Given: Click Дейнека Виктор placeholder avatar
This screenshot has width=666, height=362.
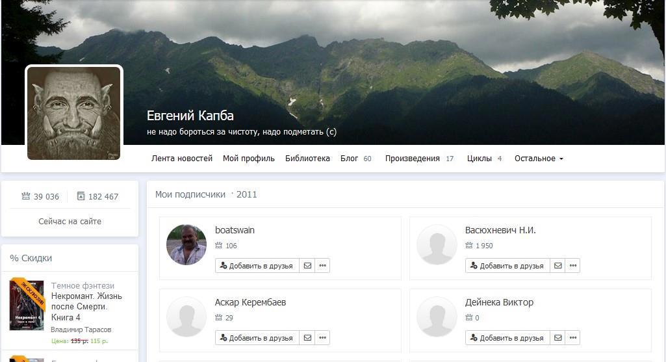Looking at the screenshot, I should 437,317.
